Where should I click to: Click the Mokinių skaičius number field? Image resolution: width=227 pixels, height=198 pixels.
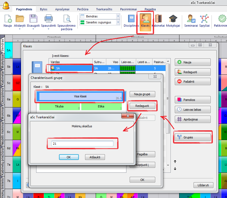[x=82, y=143]
